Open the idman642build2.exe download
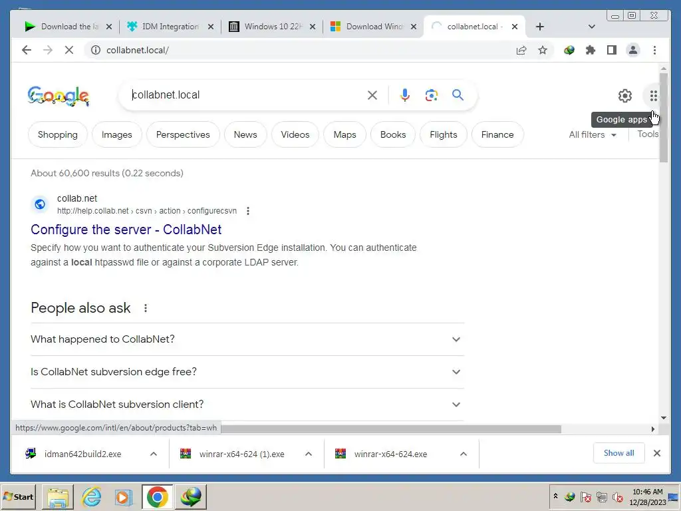 point(82,454)
